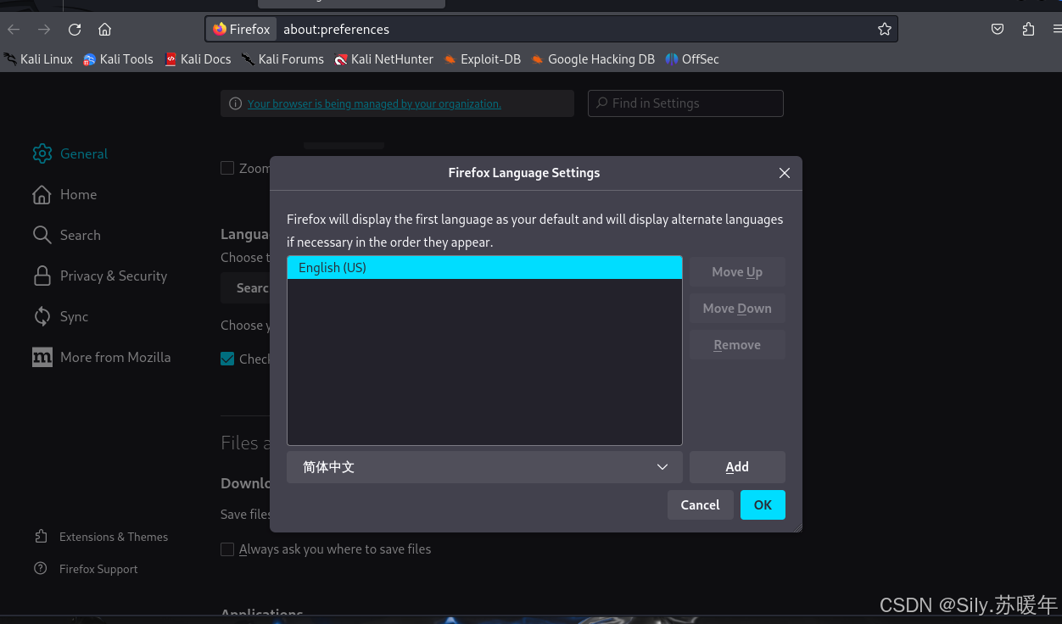Click the Remove button
The height and width of the screenshot is (624, 1062).
click(x=737, y=345)
